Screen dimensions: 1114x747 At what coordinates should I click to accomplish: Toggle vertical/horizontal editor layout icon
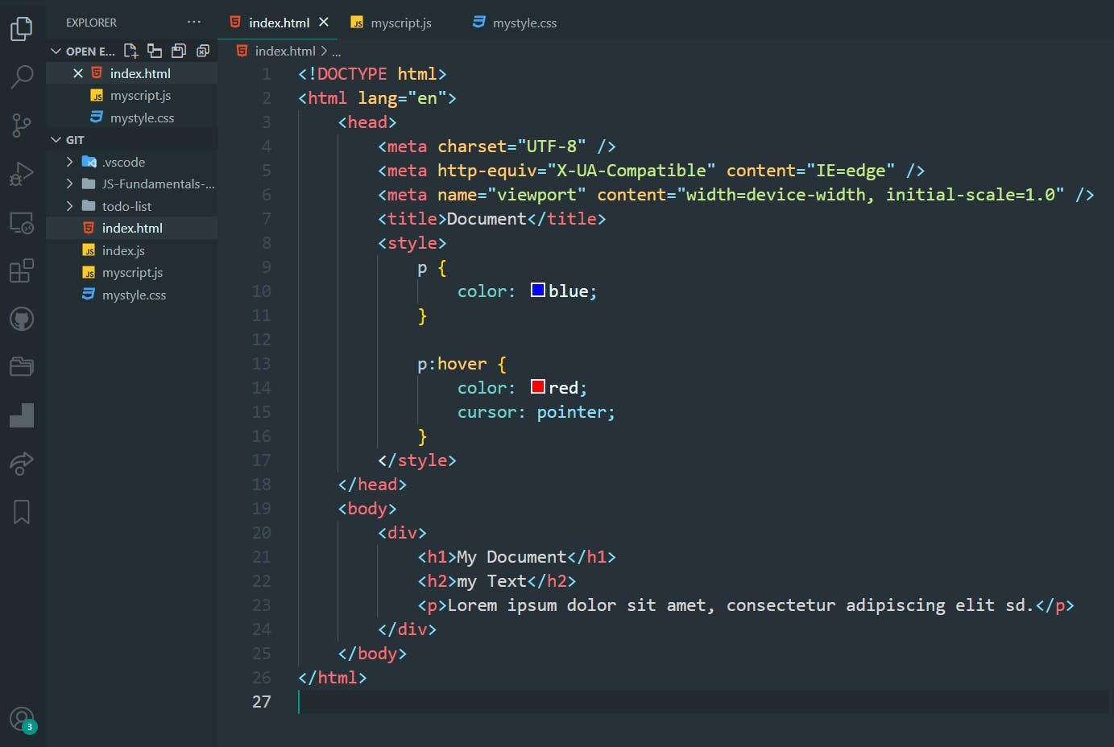(155, 51)
